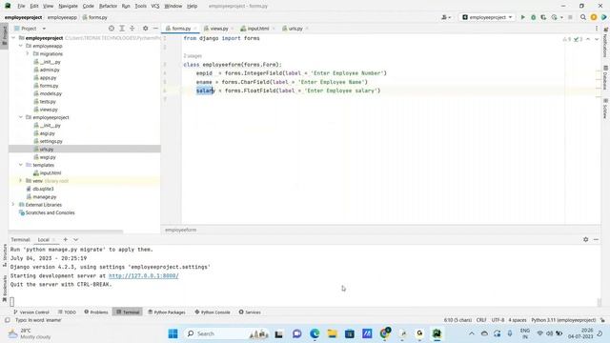Open Problems tool window
Image resolution: width=610 pixels, height=343 pixels.
[x=96, y=312]
